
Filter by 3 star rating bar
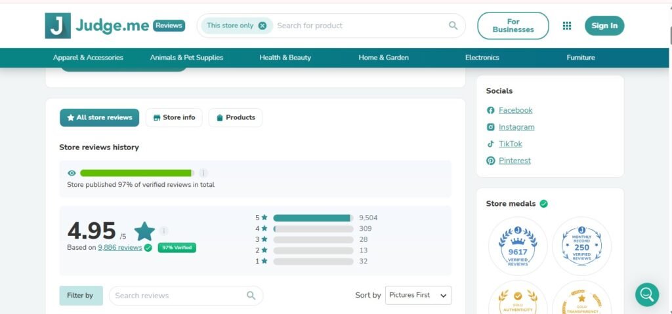[313, 239]
